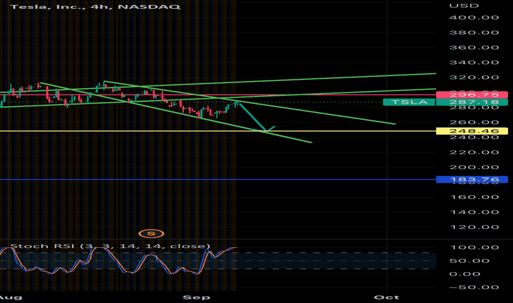Click the TSLA ticker label on price line
Viewport: 513px width, 303px height.
pyautogui.click(x=409, y=102)
